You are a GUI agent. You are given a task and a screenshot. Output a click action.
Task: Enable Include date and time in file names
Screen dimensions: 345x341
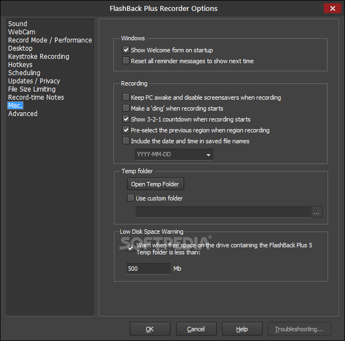(126, 141)
